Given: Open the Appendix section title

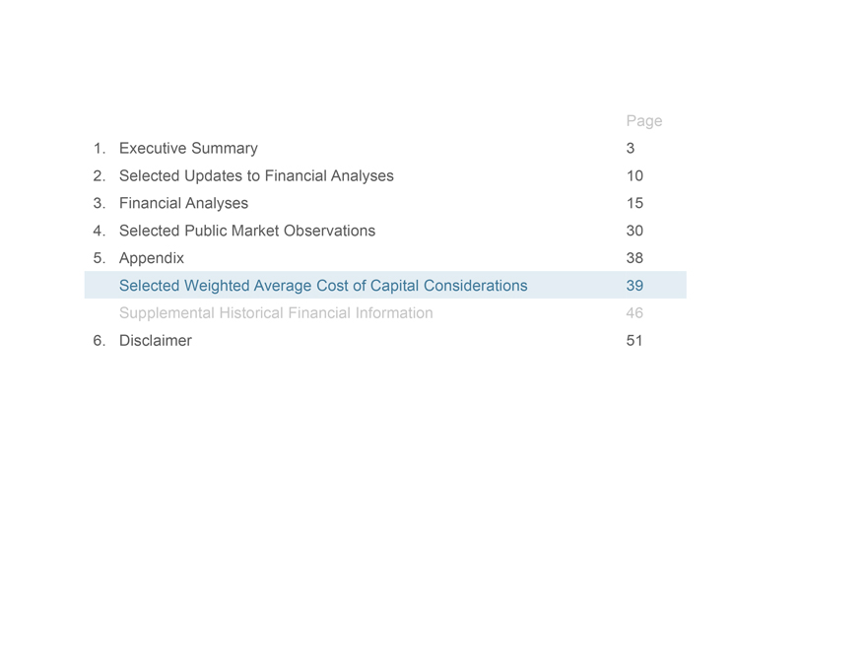Looking at the screenshot, I should click(151, 259).
